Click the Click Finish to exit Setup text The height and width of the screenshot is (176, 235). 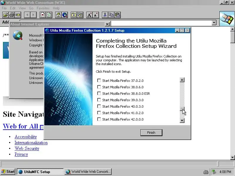coord(113,72)
